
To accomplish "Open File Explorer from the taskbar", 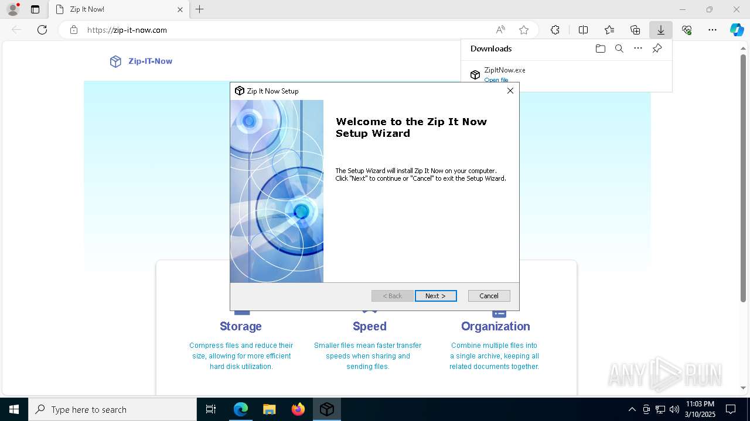I will click(x=270, y=409).
